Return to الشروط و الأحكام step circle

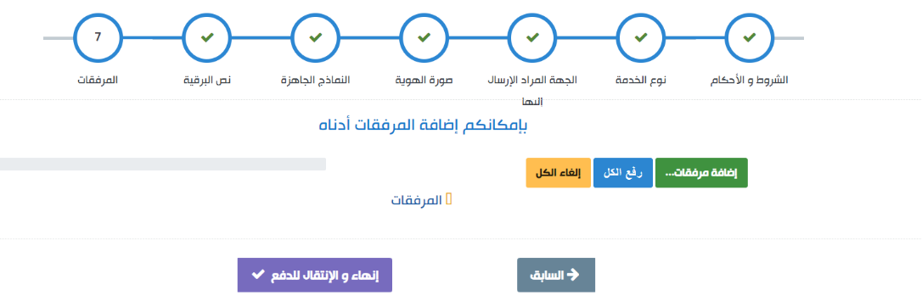tap(750, 37)
